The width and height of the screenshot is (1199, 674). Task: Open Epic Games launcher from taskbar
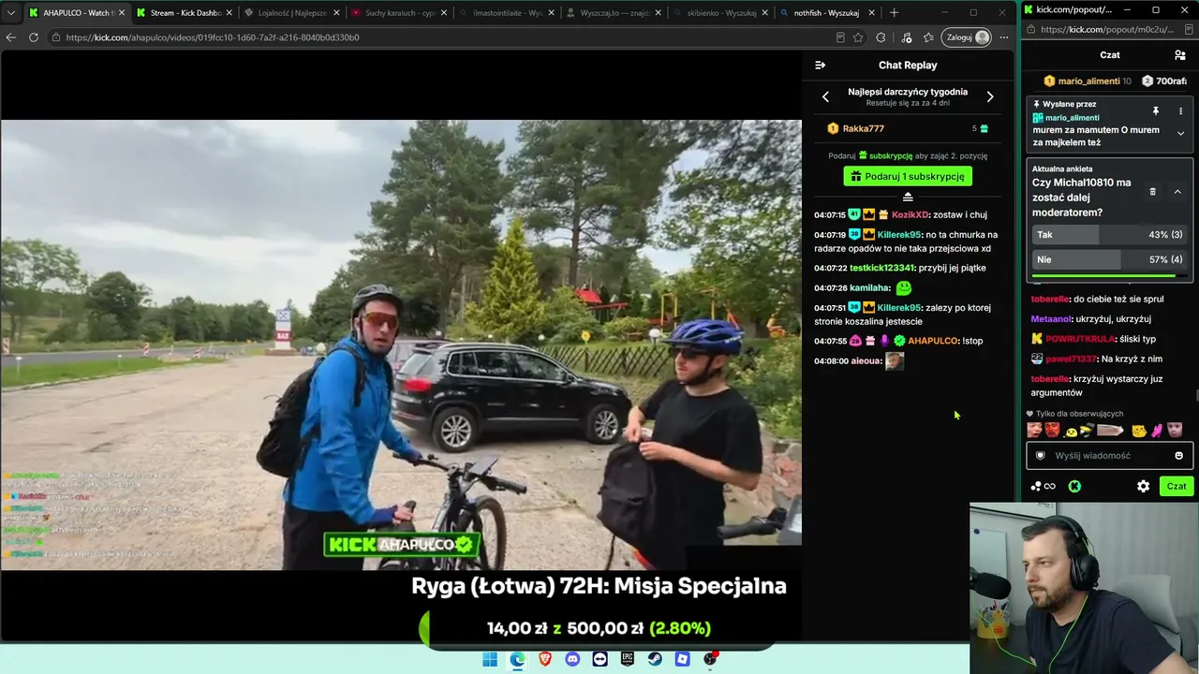[x=628, y=659]
